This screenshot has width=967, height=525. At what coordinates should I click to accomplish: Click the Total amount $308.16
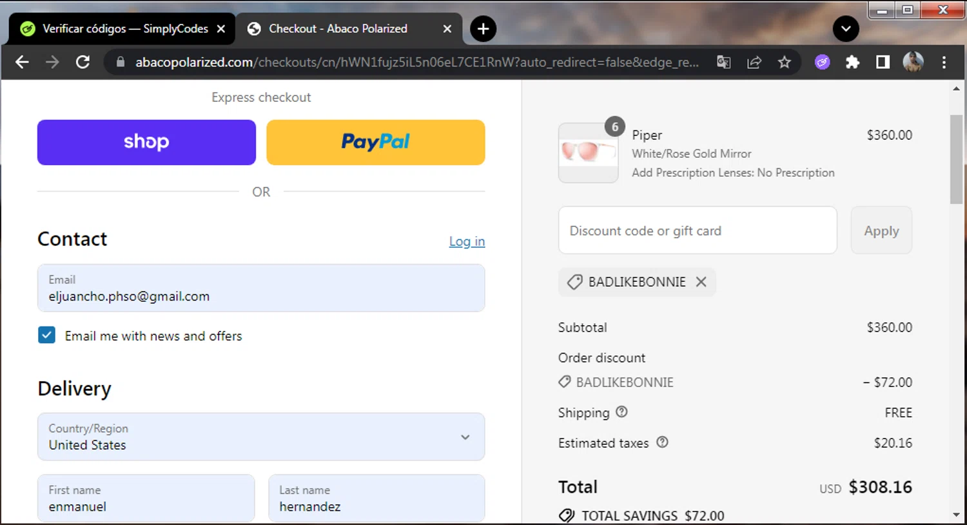[880, 487]
